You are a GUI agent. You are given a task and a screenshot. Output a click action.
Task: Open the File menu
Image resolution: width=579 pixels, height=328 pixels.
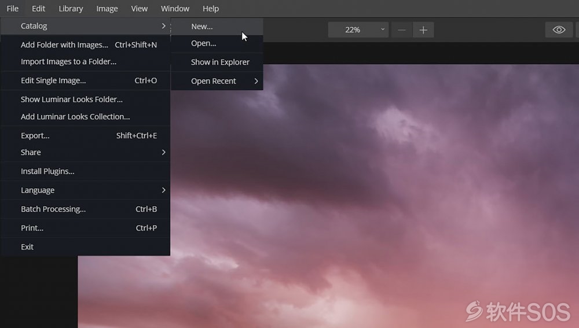click(13, 9)
